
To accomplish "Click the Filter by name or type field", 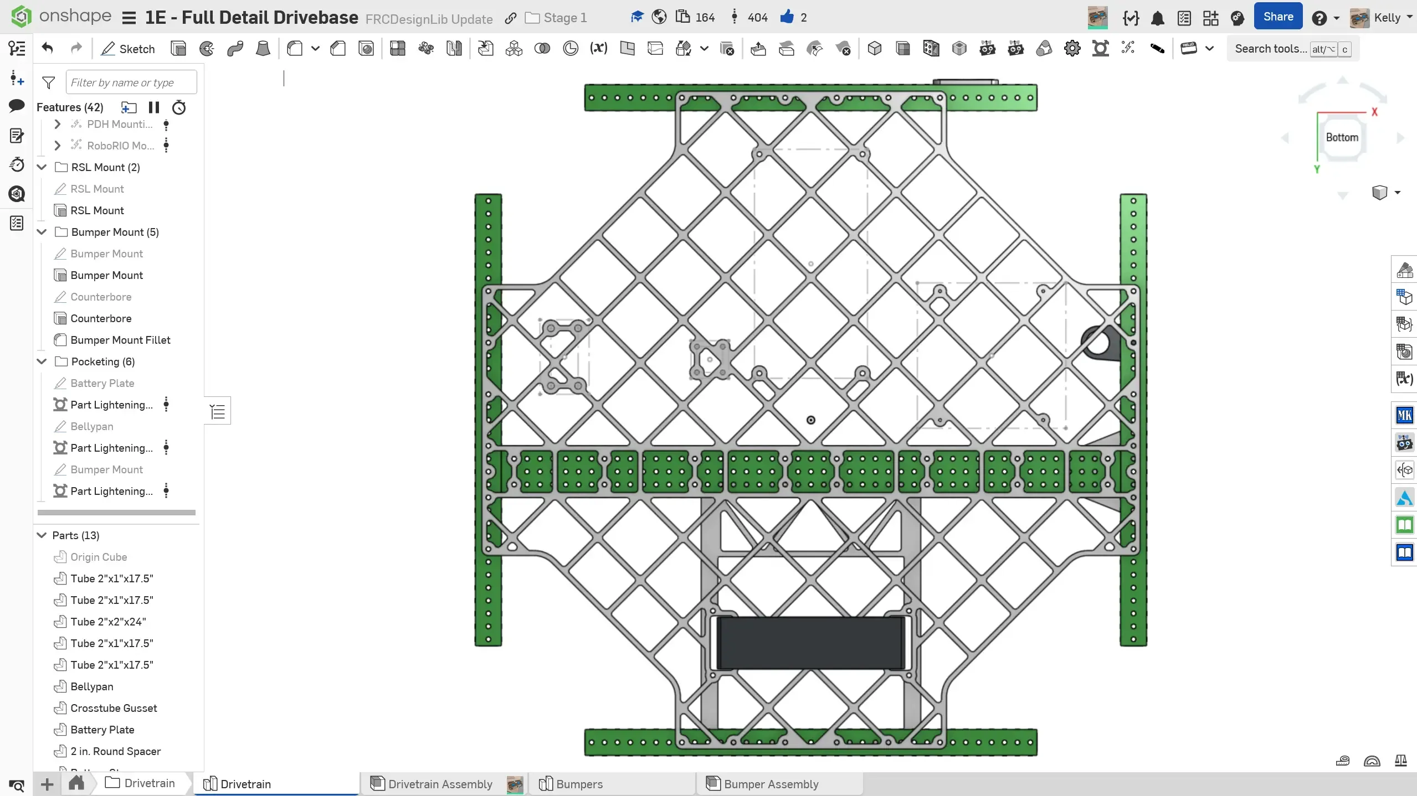I will [131, 82].
